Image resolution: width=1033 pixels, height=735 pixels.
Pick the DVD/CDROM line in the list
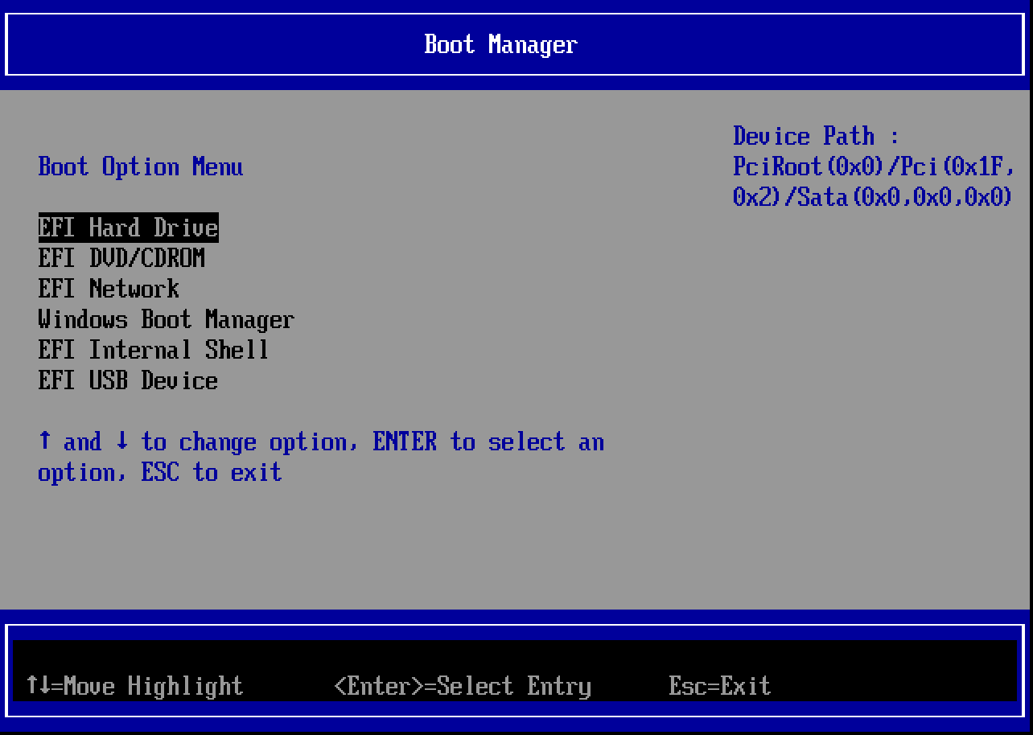point(121,257)
